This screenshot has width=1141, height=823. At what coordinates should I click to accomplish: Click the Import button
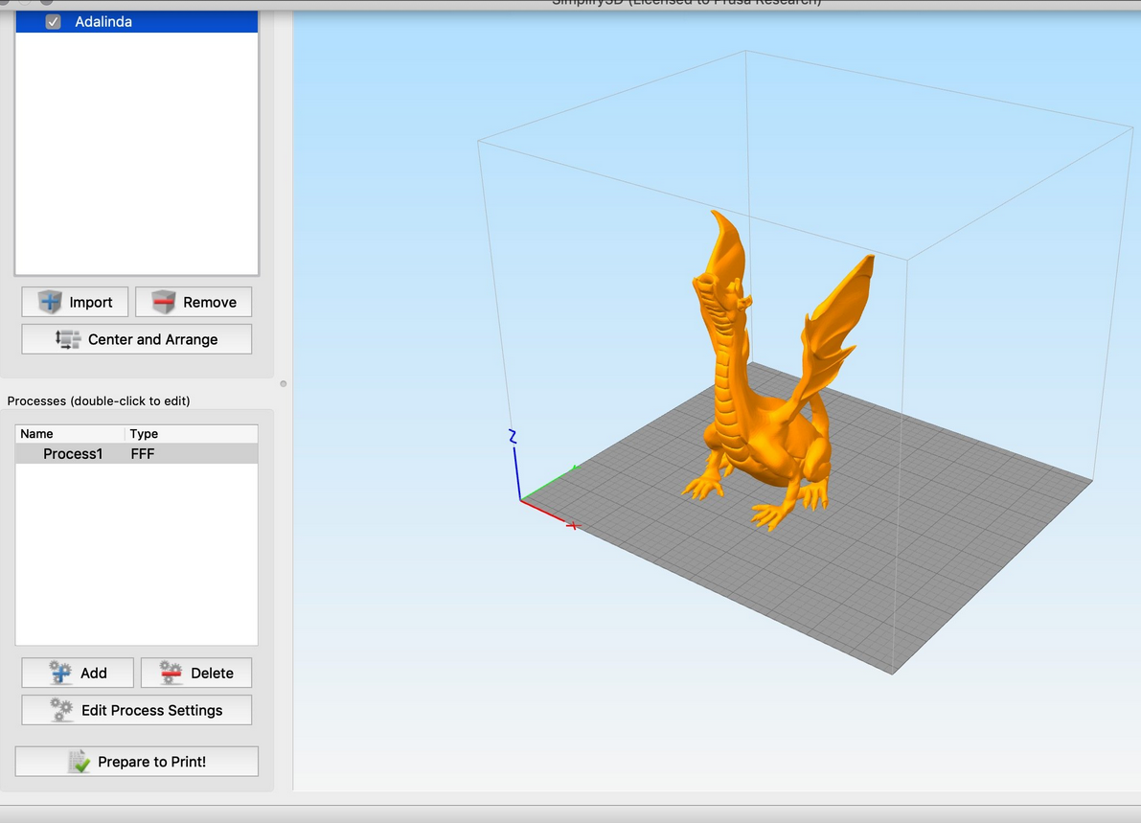point(75,302)
